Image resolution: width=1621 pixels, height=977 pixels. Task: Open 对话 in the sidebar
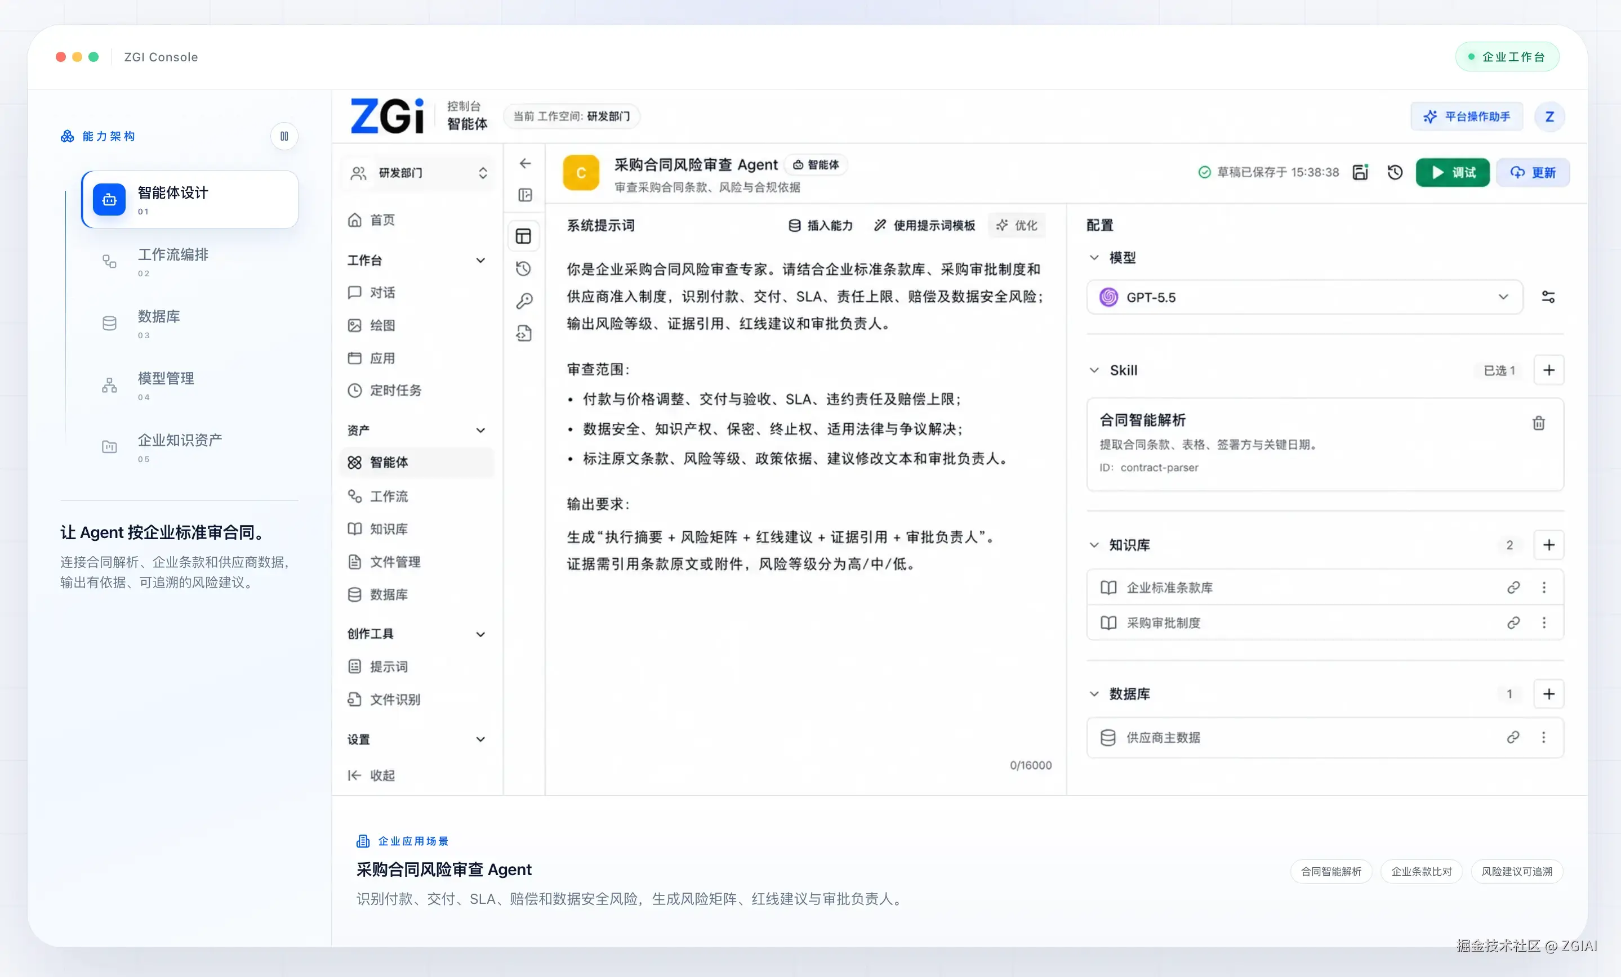pyautogui.click(x=418, y=293)
